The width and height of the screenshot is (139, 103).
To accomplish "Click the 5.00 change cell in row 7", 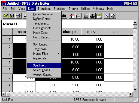I will [69, 85].
